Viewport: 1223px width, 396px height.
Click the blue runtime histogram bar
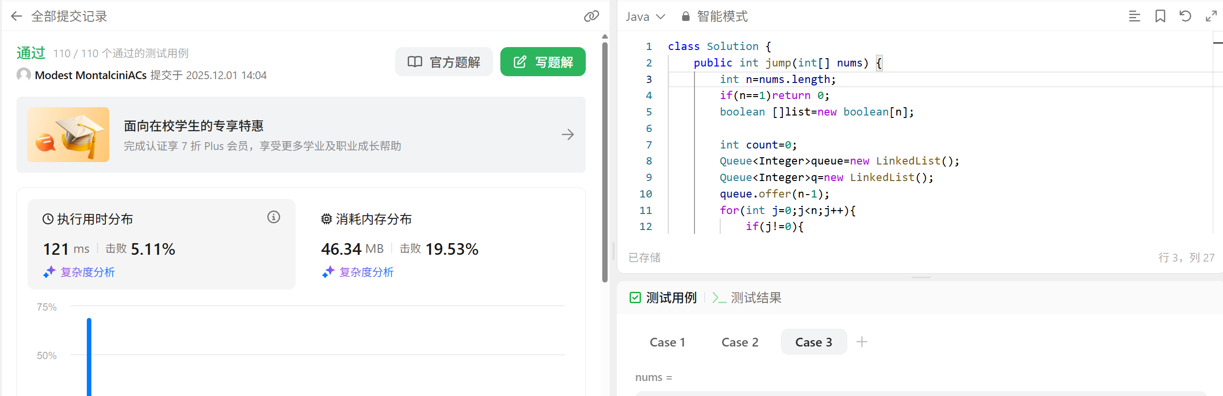click(x=89, y=357)
